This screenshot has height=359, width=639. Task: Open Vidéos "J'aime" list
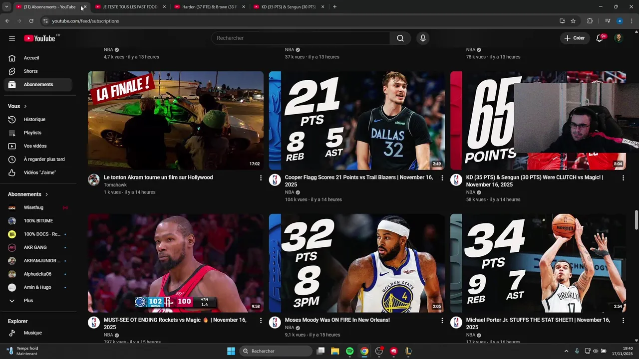pyautogui.click(x=38, y=173)
